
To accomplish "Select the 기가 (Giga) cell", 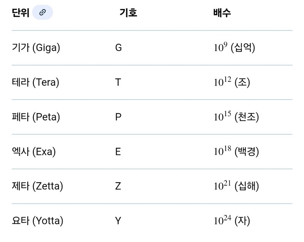I will click(36, 48).
